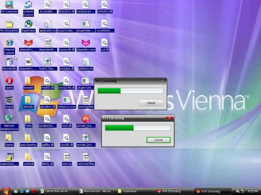Select the gkcodecs.dll file icon
The height and width of the screenshot is (195, 261).
pos(47,100)
